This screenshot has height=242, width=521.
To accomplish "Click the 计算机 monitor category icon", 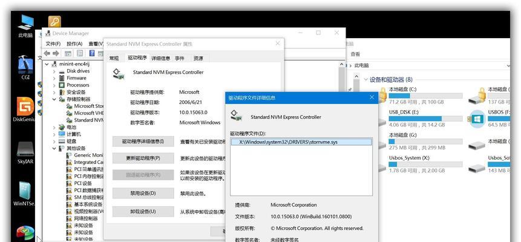I will tap(62, 134).
